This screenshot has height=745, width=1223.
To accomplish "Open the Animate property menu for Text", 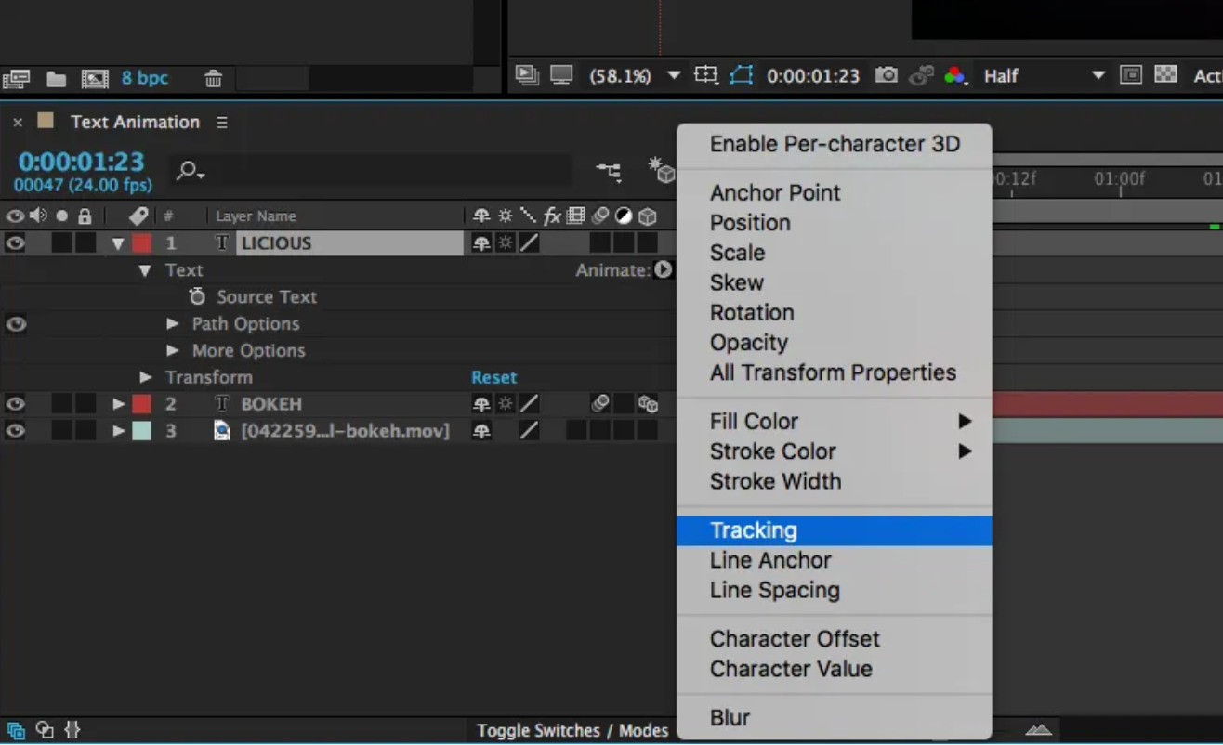I will 662,269.
